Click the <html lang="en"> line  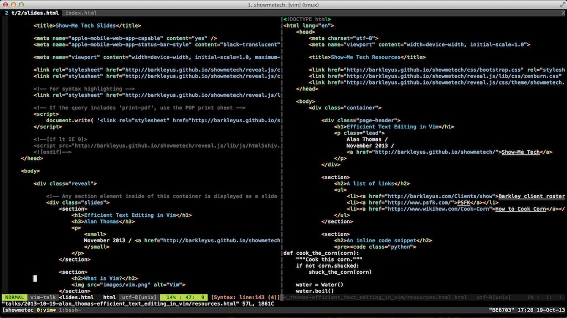click(308, 25)
